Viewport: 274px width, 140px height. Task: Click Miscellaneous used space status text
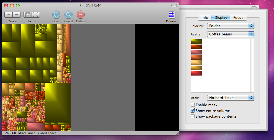(x=37, y=133)
